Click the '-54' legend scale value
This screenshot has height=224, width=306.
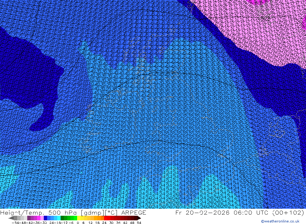pyautogui.click(x=15, y=223)
